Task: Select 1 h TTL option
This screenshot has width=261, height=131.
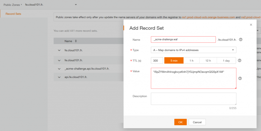Action: (191, 60)
